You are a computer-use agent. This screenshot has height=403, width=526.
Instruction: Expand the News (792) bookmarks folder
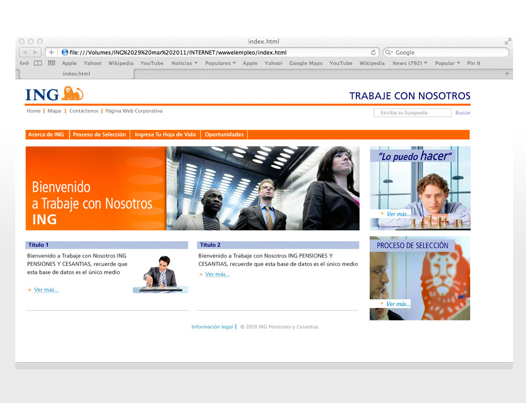point(409,63)
